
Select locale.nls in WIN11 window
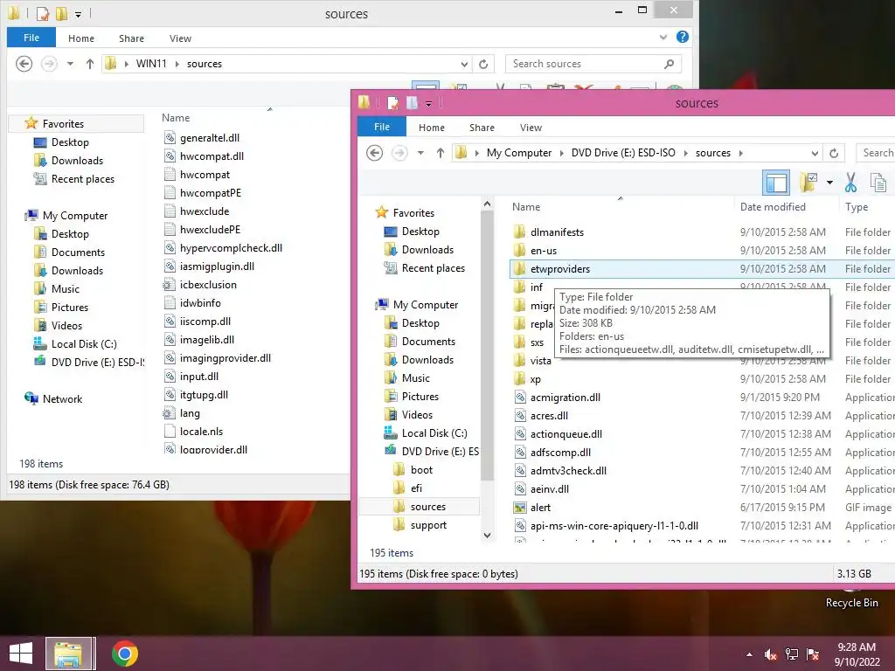pos(201,432)
